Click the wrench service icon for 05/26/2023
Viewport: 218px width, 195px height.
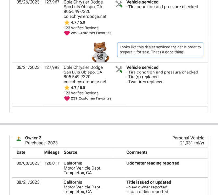[119, 4]
